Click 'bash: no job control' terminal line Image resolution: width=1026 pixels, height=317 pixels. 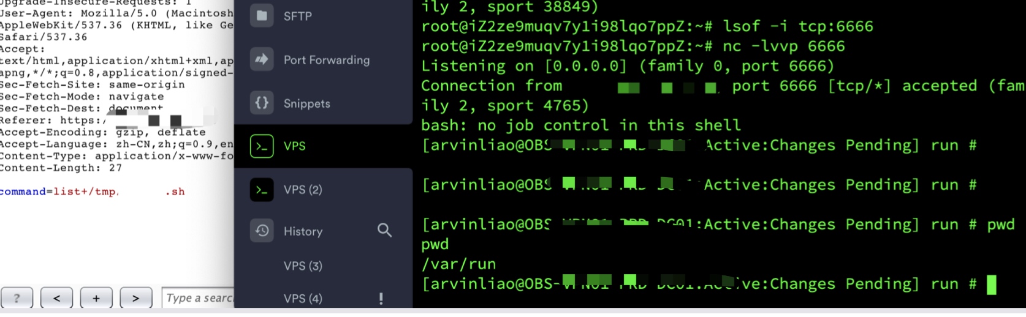(581, 125)
